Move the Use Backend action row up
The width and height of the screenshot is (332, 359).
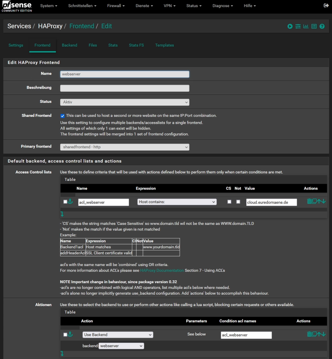[x=319, y=334]
